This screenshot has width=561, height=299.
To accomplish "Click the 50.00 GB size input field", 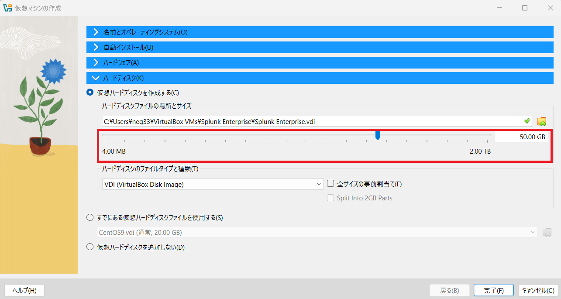I will coord(521,137).
